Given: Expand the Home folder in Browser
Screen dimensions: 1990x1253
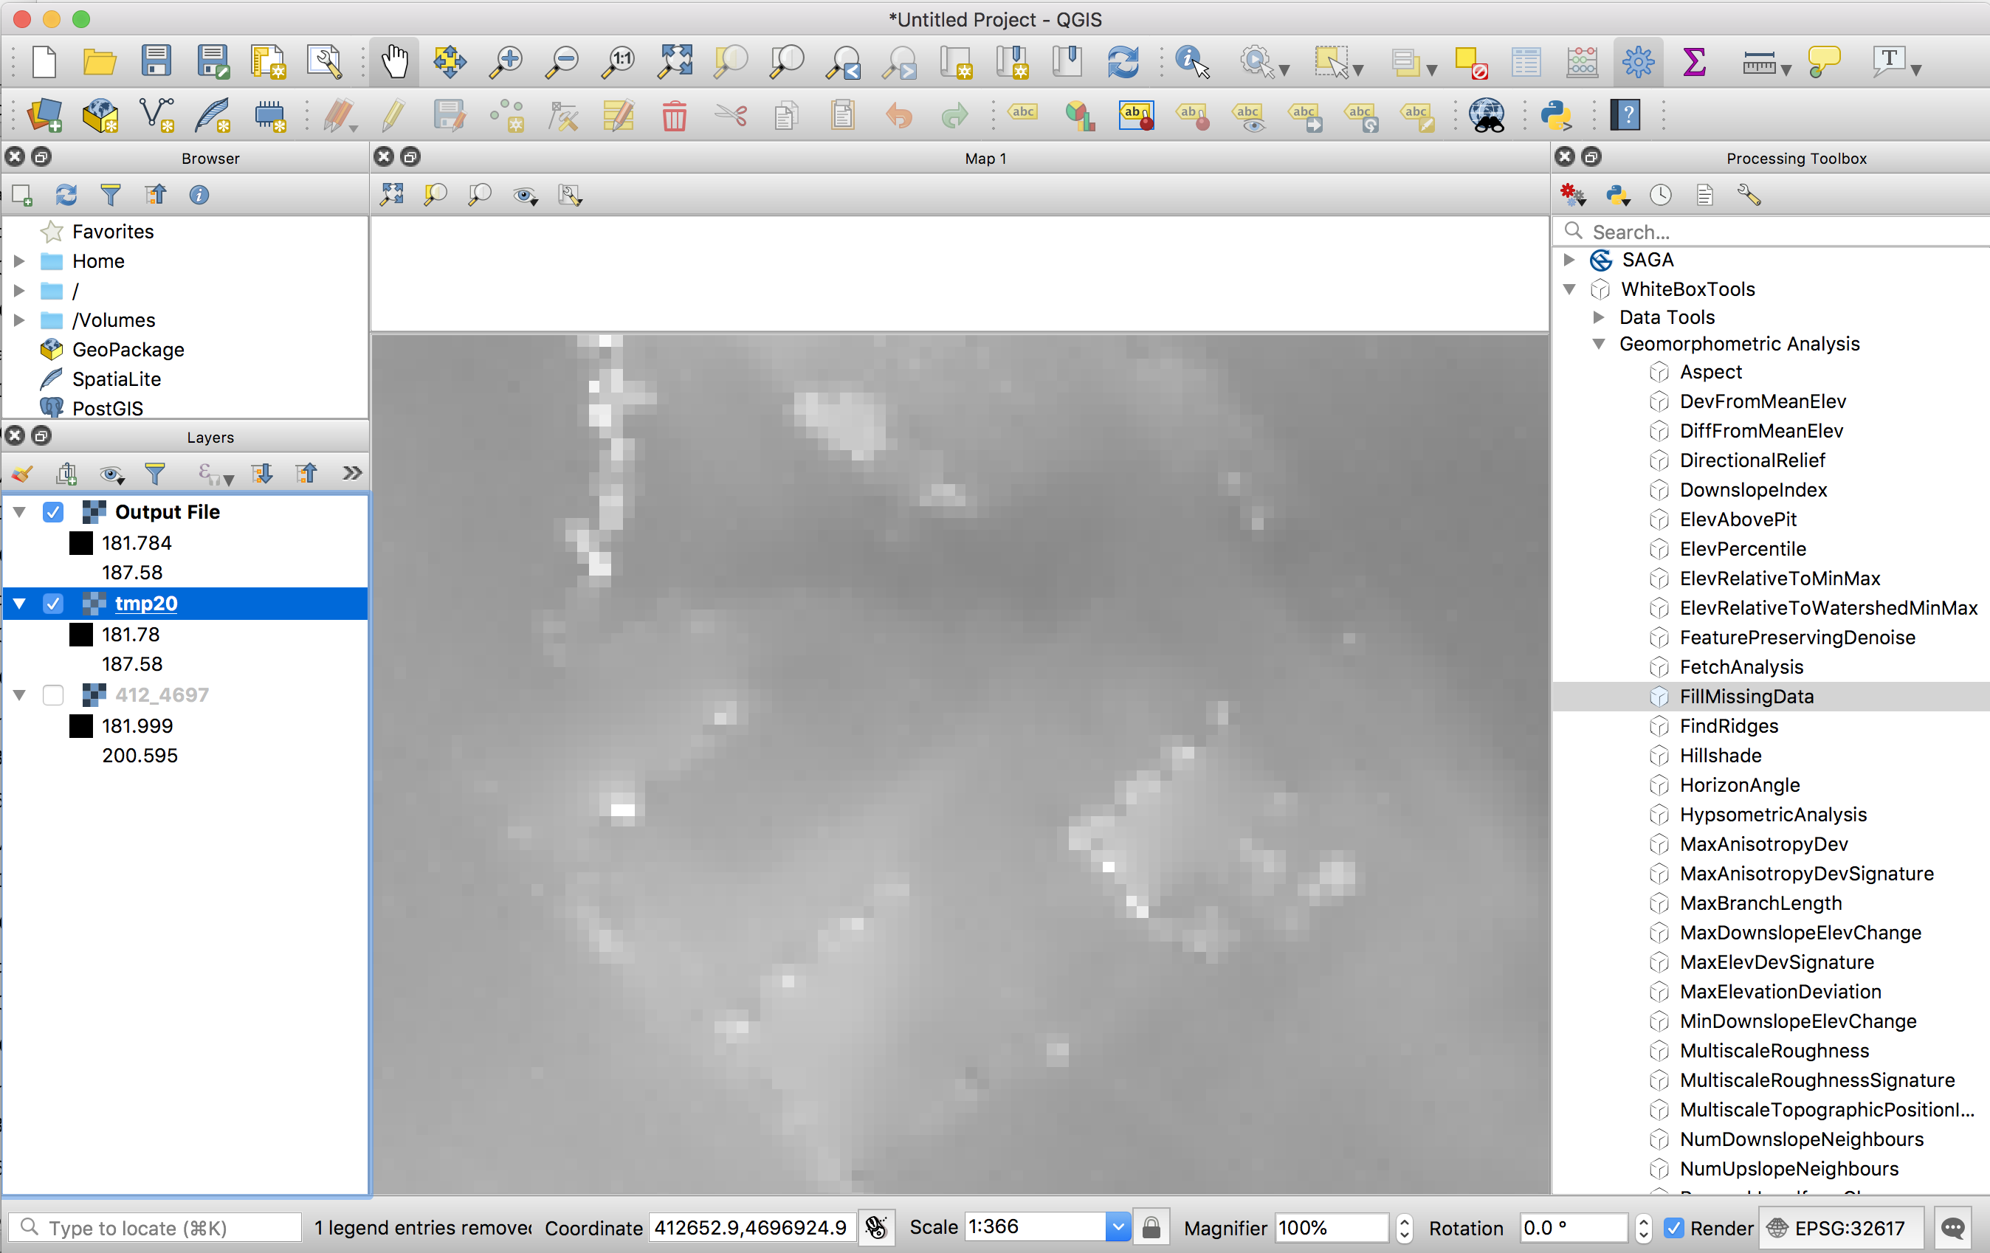Looking at the screenshot, I should (x=19, y=261).
